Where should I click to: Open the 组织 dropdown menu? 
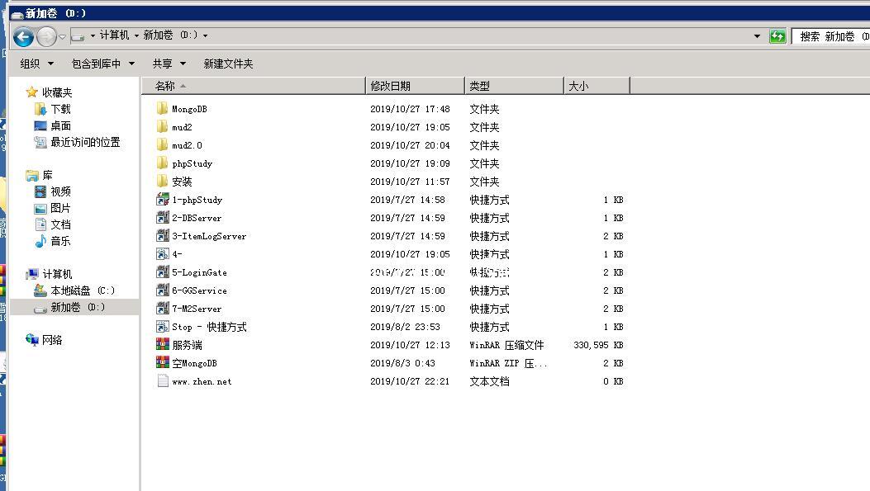[36, 64]
